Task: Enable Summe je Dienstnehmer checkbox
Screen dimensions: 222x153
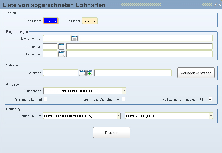Action: [123, 99]
